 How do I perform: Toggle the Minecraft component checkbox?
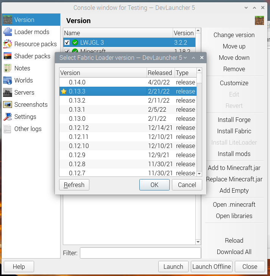(x=67, y=51)
